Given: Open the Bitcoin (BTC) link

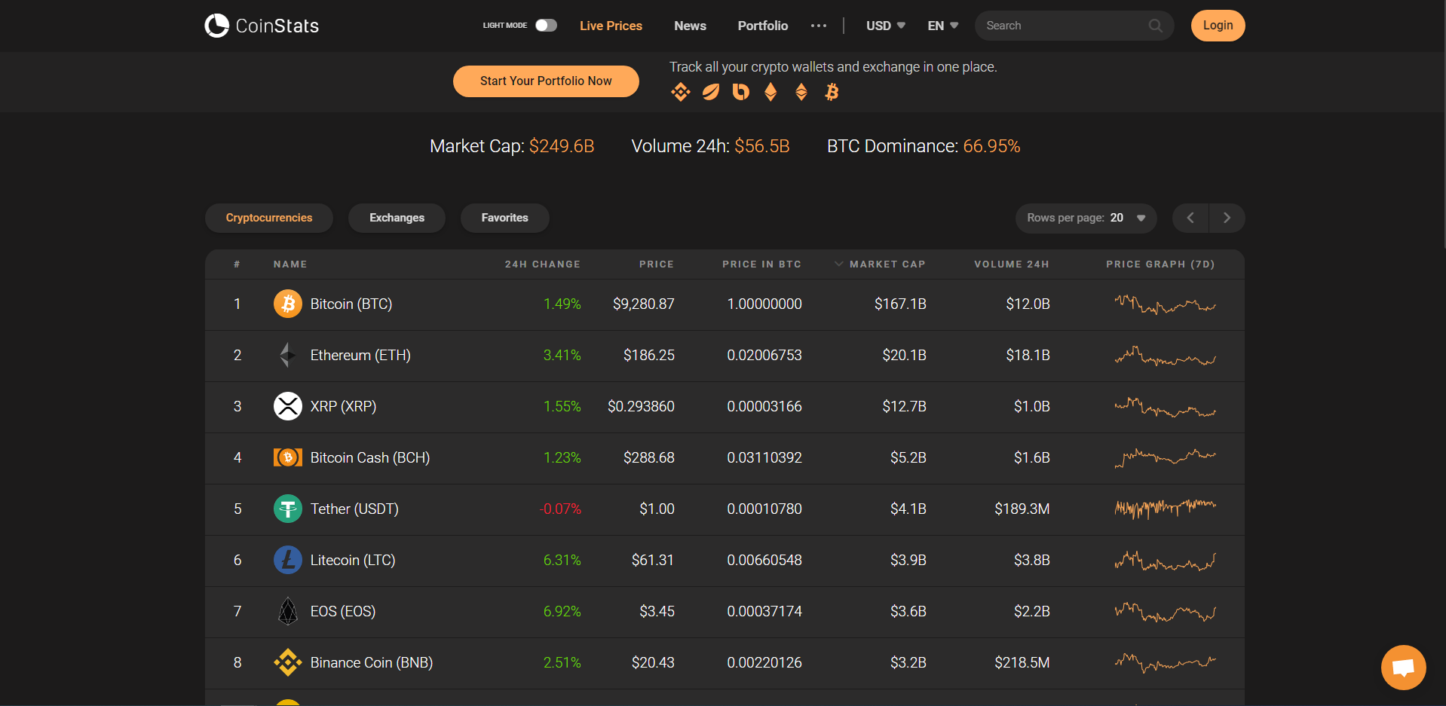Looking at the screenshot, I should pyautogui.click(x=351, y=304).
